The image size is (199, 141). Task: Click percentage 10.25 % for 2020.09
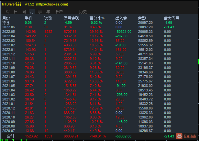(x=96, y=122)
